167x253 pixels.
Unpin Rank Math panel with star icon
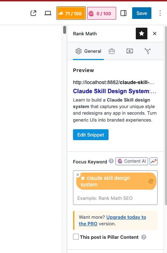coord(142,33)
